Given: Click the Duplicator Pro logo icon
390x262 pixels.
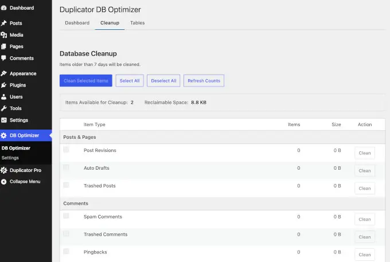Looking at the screenshot, I should 3,170.
